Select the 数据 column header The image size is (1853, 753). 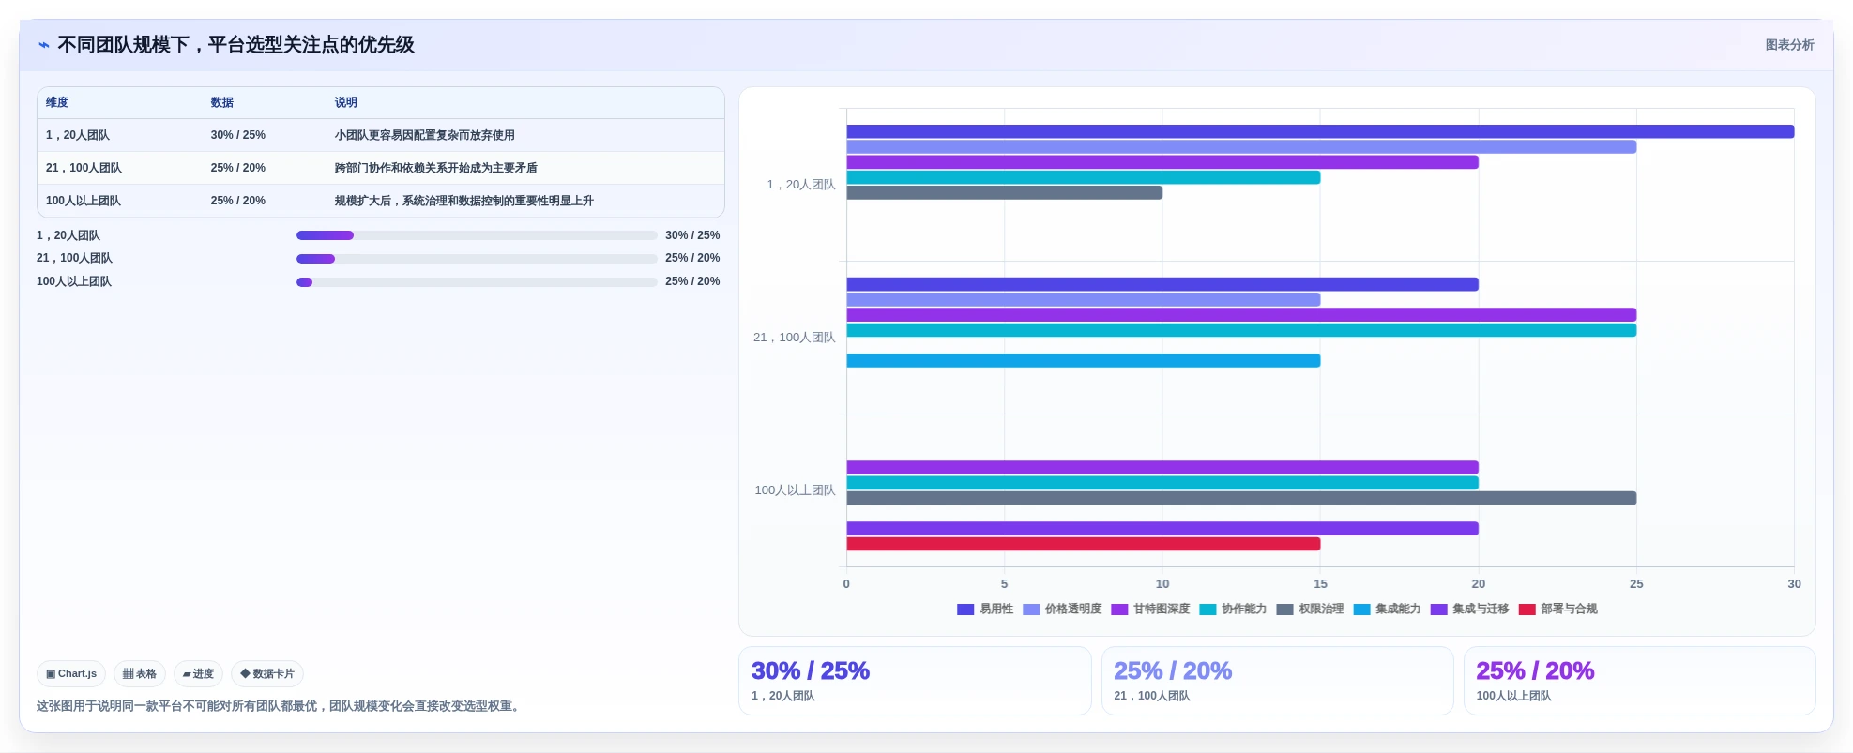[x=222, y=102]
